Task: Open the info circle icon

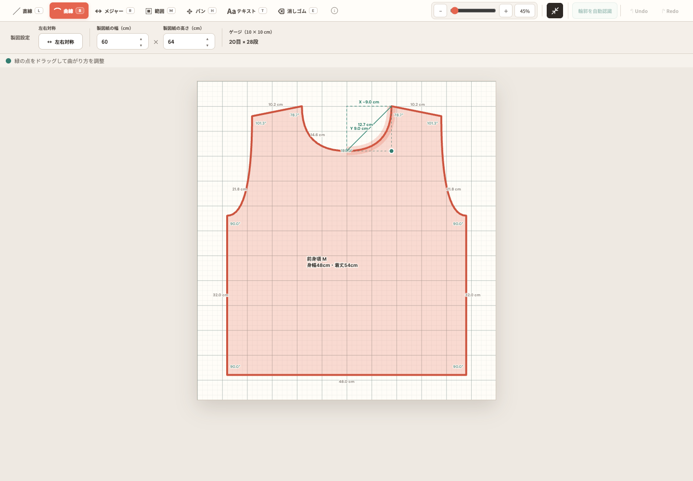Action: 334,11
